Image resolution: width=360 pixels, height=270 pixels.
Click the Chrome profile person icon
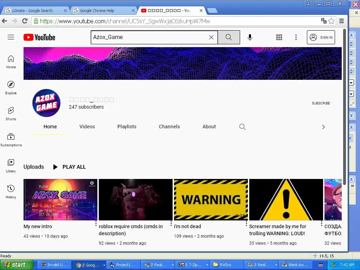(x=308, y=4)
